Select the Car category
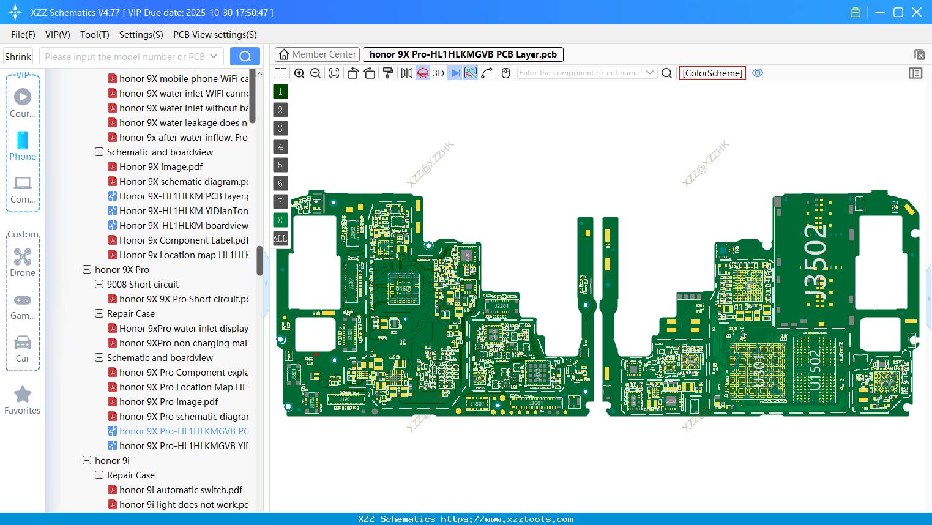 coord(23,349)
